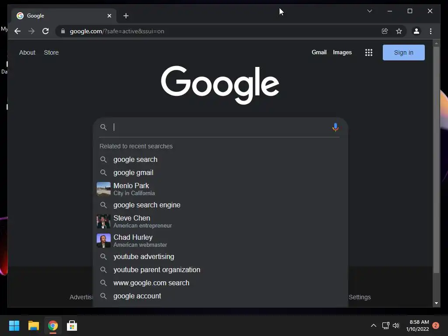Open a new tab with plus icon
The image size is (448, 336).
tap(126, 16)
